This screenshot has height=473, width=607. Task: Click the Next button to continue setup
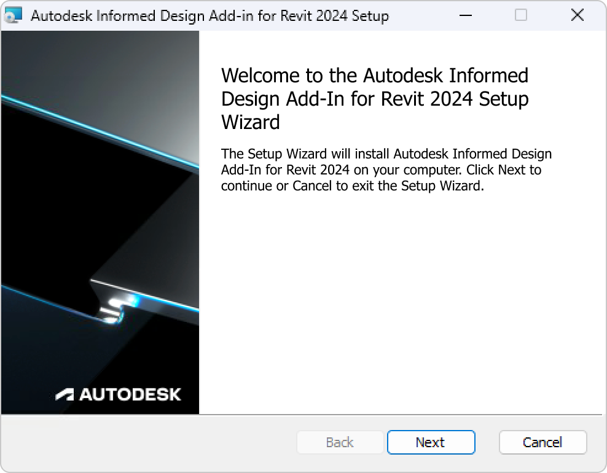point(431,442)
